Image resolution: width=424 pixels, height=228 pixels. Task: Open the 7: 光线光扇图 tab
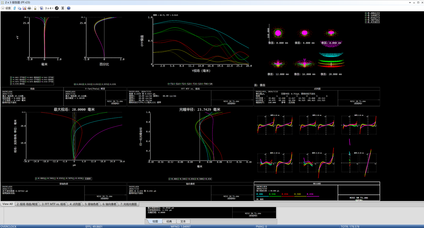pos(128,204)
